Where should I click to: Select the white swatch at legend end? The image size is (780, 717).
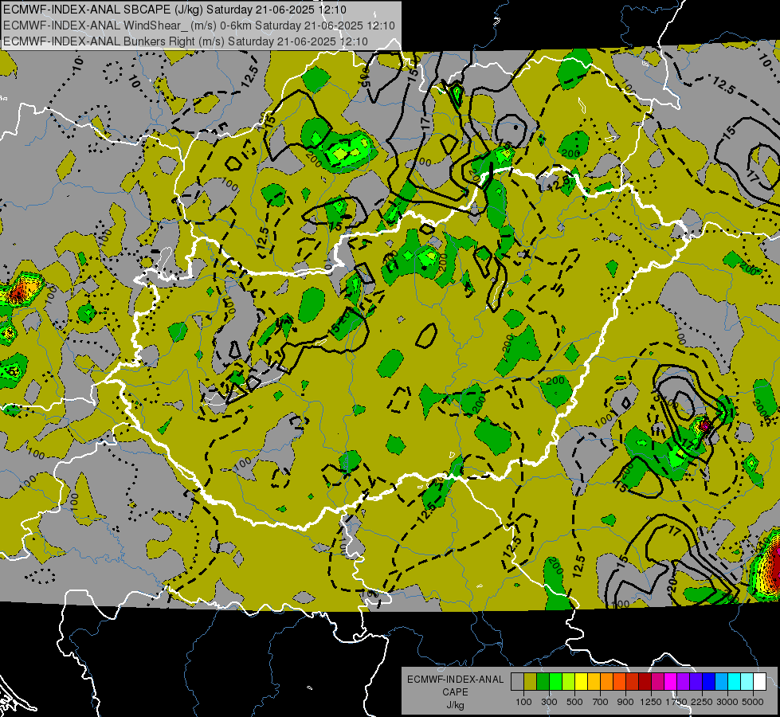coord(759,682)
